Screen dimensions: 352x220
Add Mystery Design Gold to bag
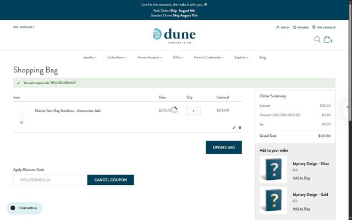[301, 208]
